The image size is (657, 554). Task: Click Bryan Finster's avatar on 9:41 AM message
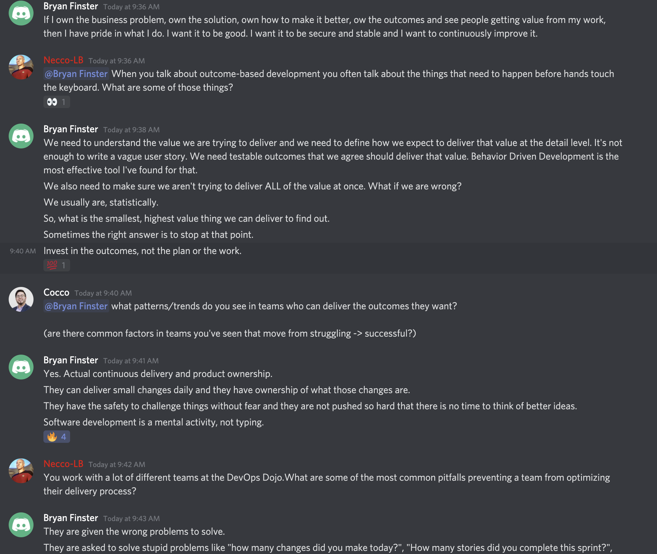(x=21, y=367)
